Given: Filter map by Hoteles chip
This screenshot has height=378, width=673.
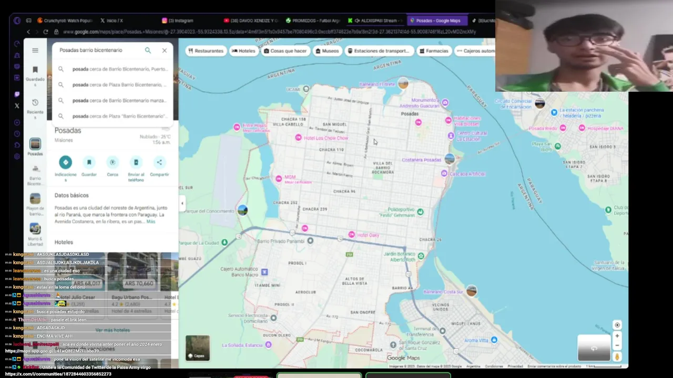Looking at the screenshot, I should tap(243, 51).
